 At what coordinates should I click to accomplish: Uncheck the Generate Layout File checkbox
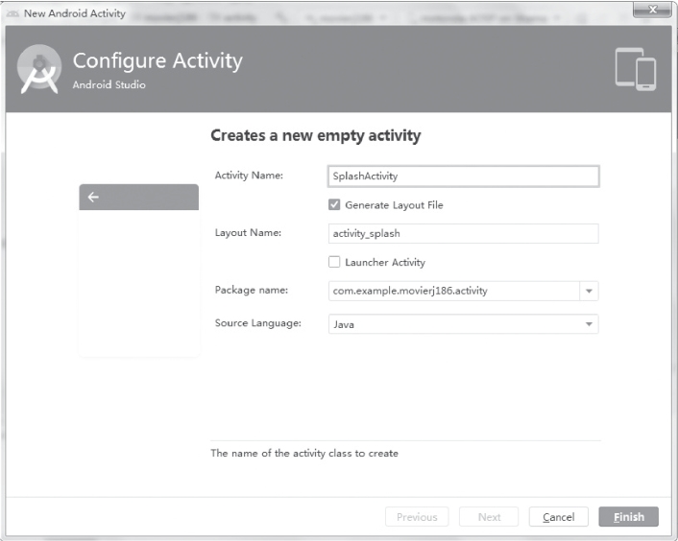coord(334,204)
